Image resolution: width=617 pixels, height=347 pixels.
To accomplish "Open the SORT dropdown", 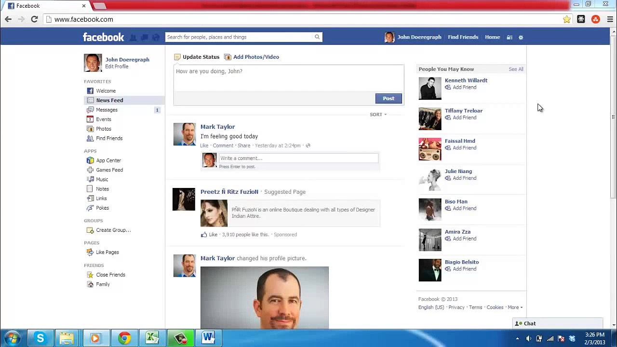I will [378, 114].
